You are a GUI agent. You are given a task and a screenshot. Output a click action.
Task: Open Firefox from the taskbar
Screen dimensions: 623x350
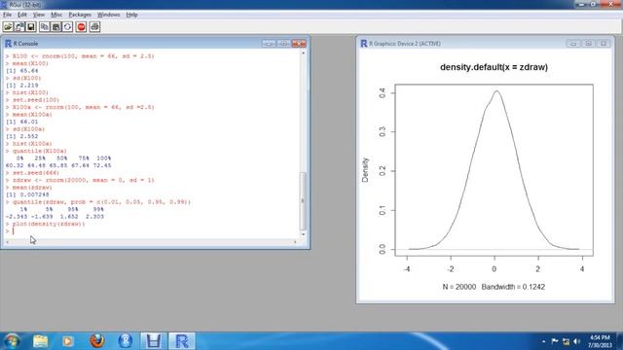[96, 341]
